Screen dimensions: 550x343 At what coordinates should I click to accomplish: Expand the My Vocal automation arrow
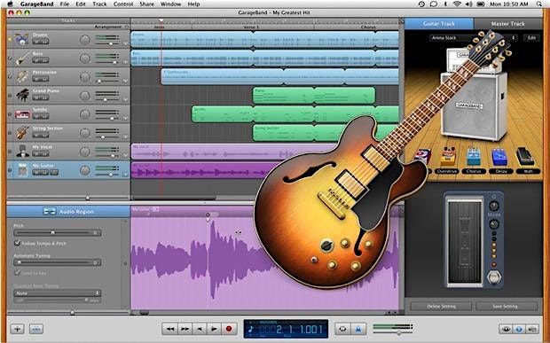125,156
